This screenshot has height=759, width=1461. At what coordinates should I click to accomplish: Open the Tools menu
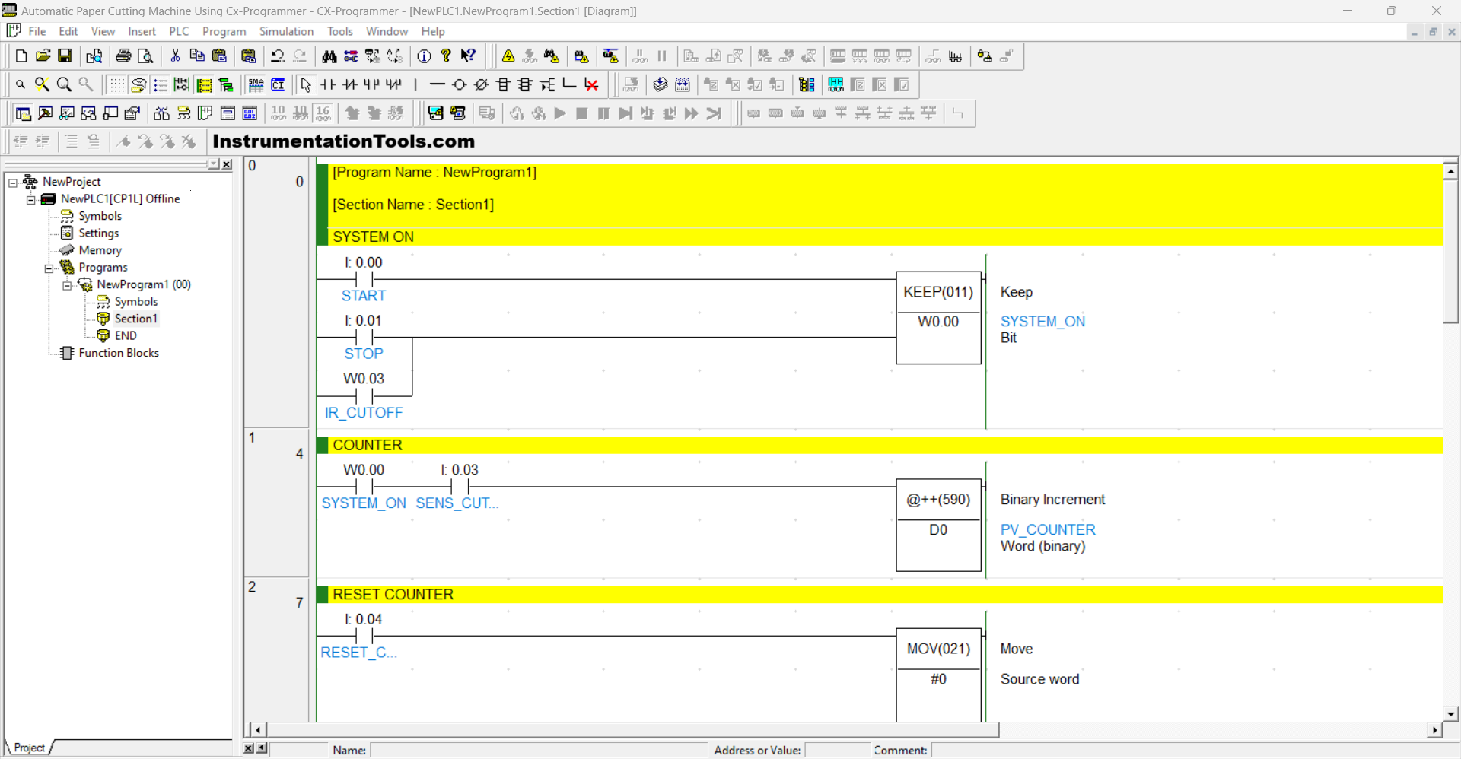339,31
